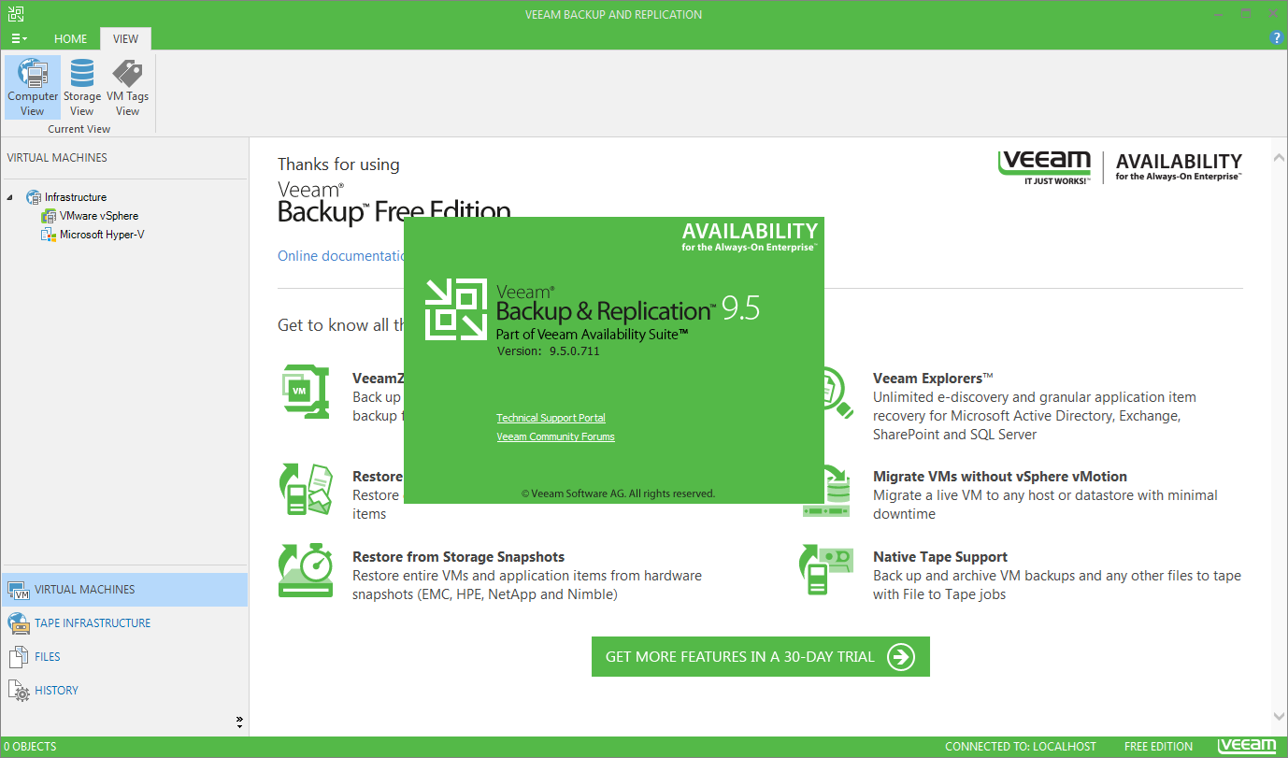The image size is (1288, 758).
Task: Click the VIRTUAL MACHINES pane header
Action: coord(57,158)
